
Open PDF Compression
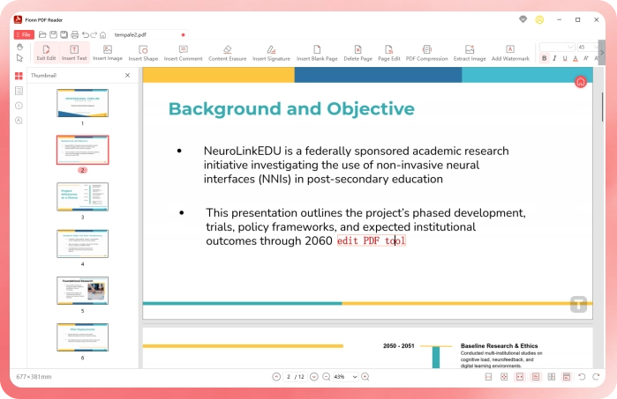pos(426,52)
